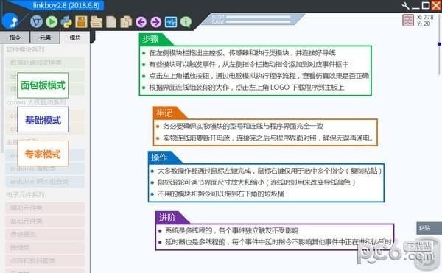Screen dimensions: 442x273
Task: Choose 基础模式 mode
Action: 43,120
